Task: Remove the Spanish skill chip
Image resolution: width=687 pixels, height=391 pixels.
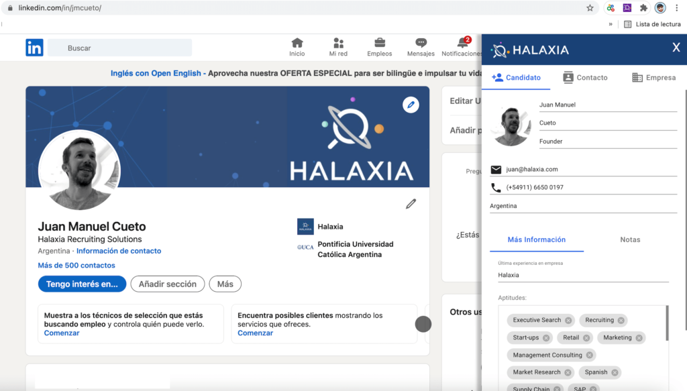Action: coord(615,373)
